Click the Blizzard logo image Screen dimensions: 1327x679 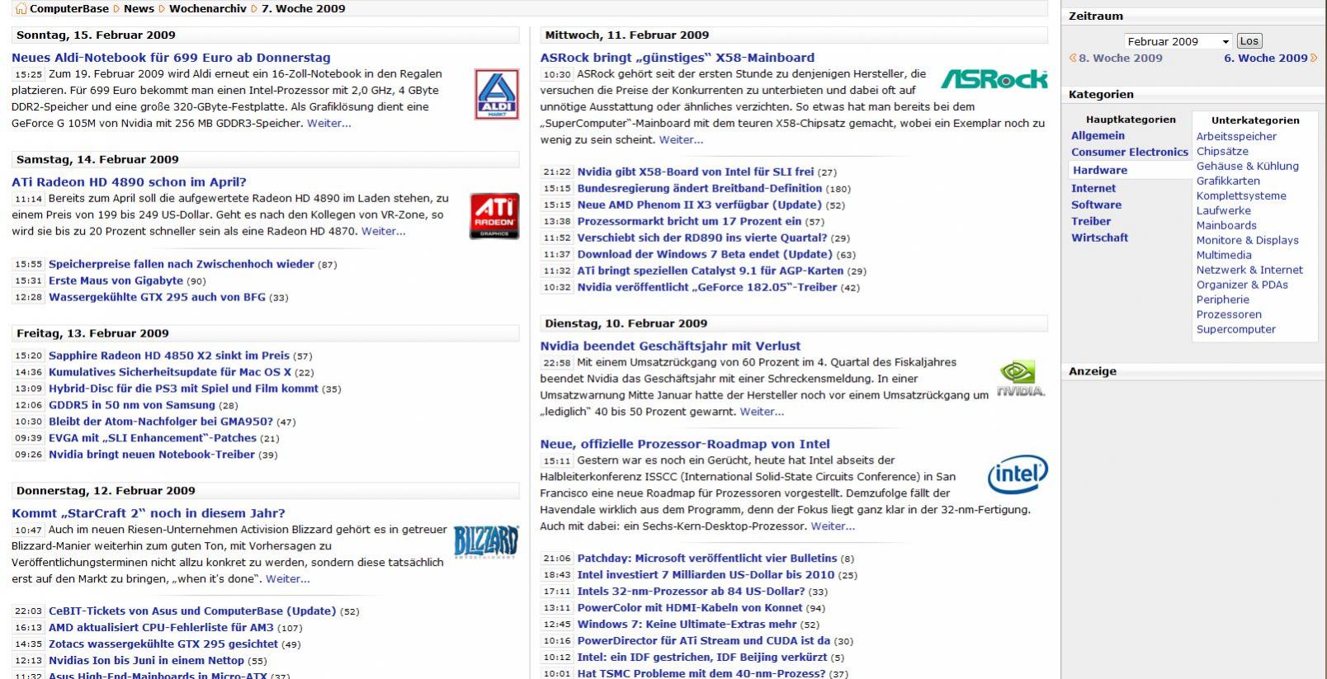[x=486, y=542]
